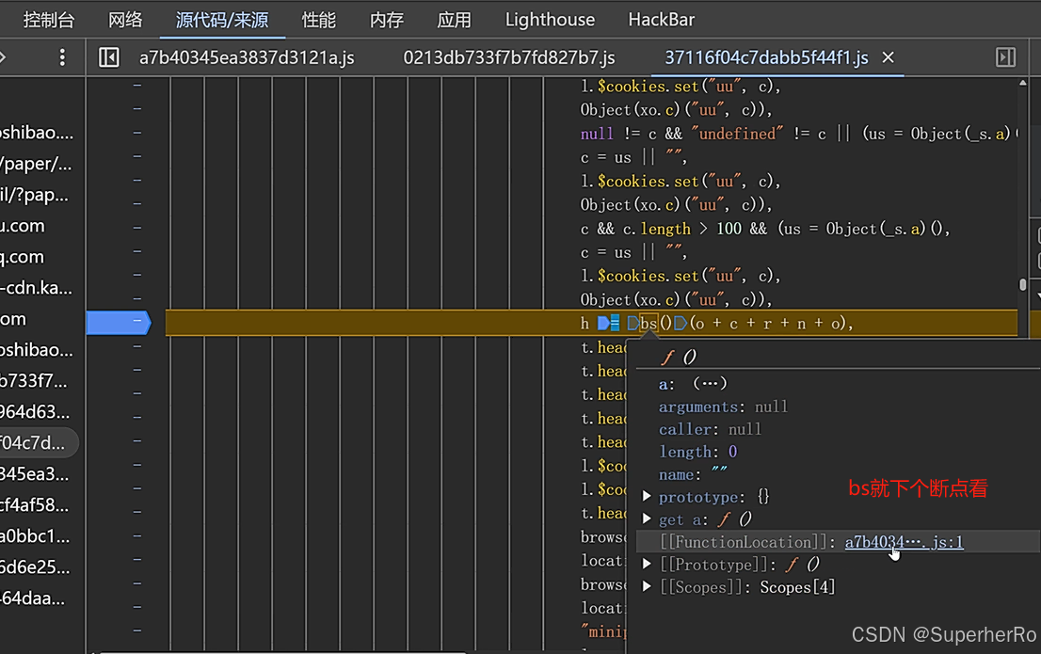
Task: Select the u.com item in navigator
Action: pyautogui.click(x=23, y=226)
